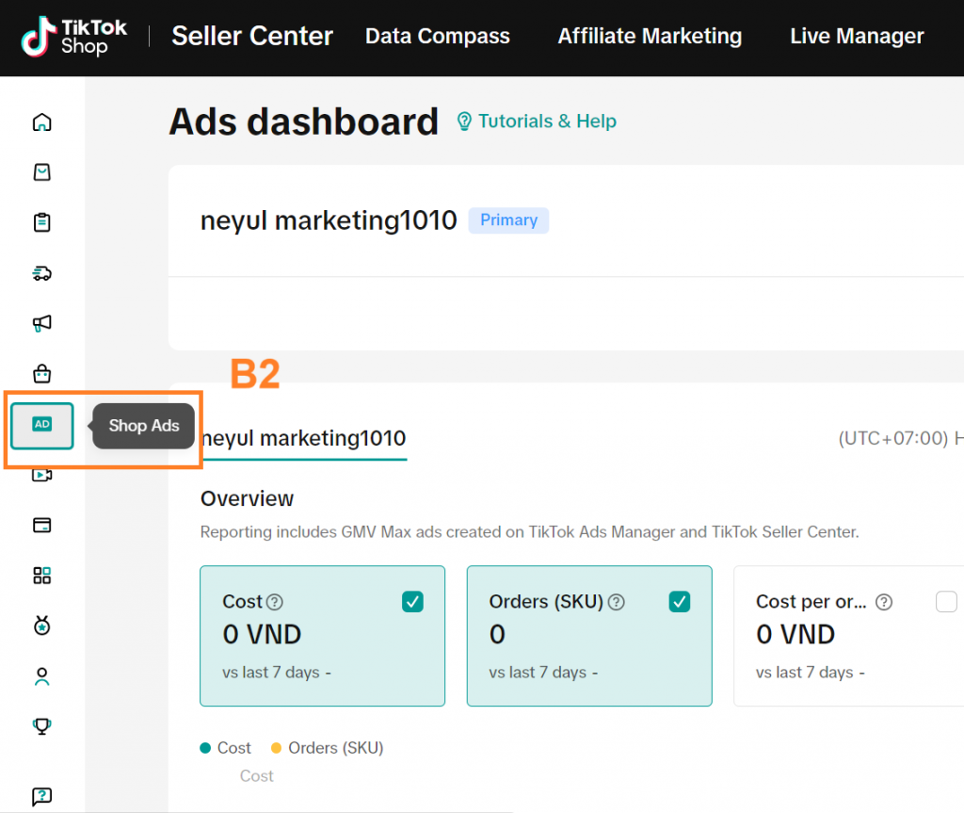Open the Home icon in sidebar
This screenshot has height=813, width=964.
tap(41, 122)
